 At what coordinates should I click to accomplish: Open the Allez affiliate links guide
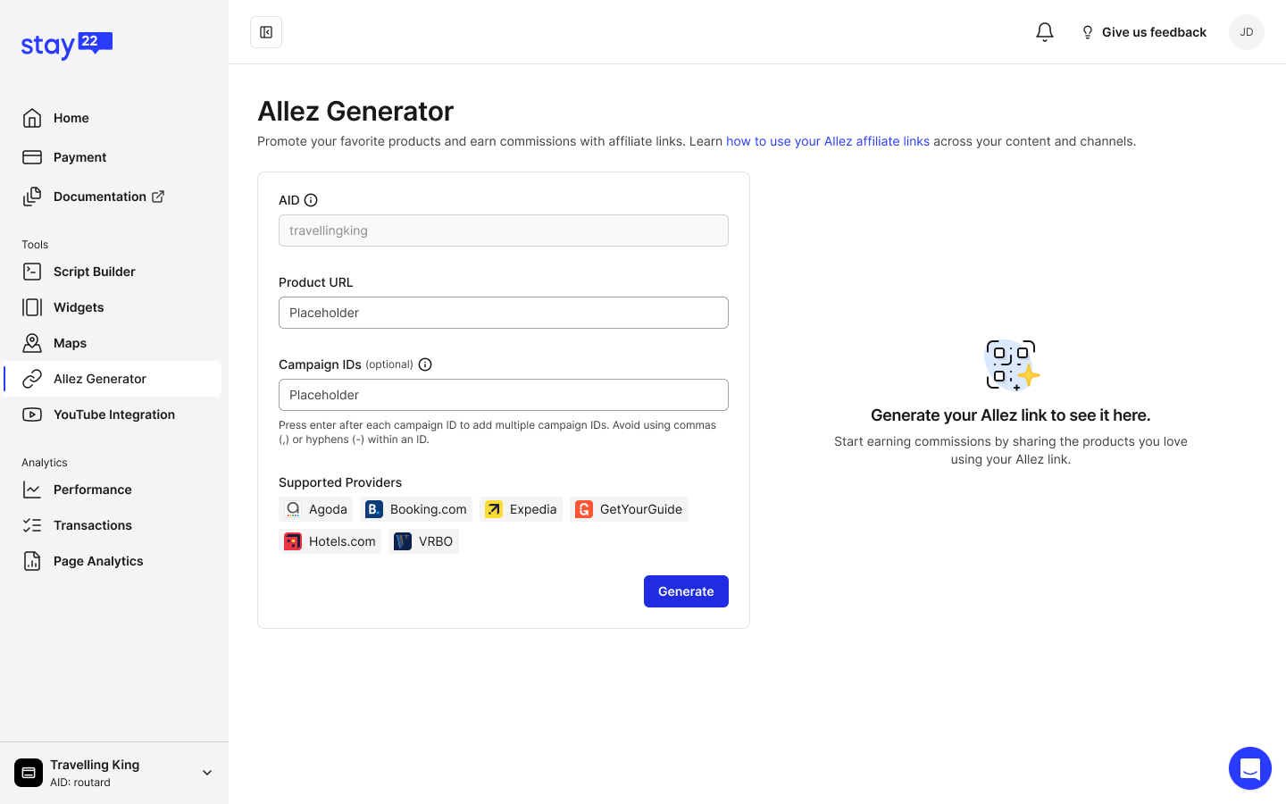[x=827, y=141]
